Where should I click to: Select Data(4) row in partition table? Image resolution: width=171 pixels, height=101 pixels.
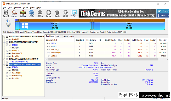click(106, 56)
